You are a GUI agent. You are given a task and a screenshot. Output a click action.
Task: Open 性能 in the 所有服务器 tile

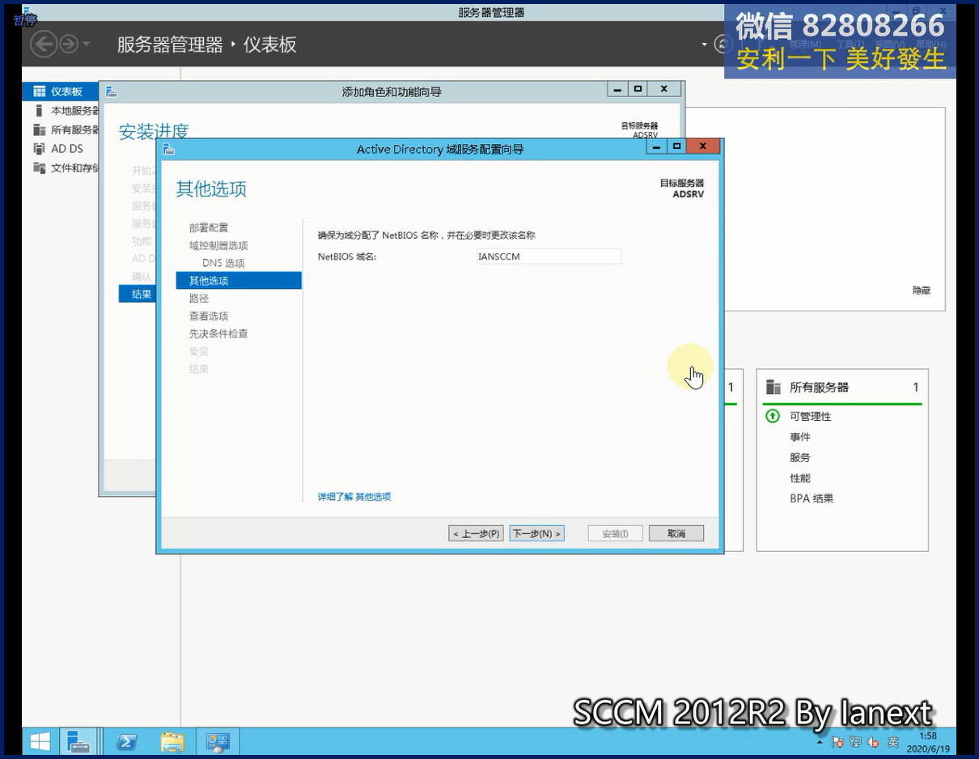coord(800,478)
